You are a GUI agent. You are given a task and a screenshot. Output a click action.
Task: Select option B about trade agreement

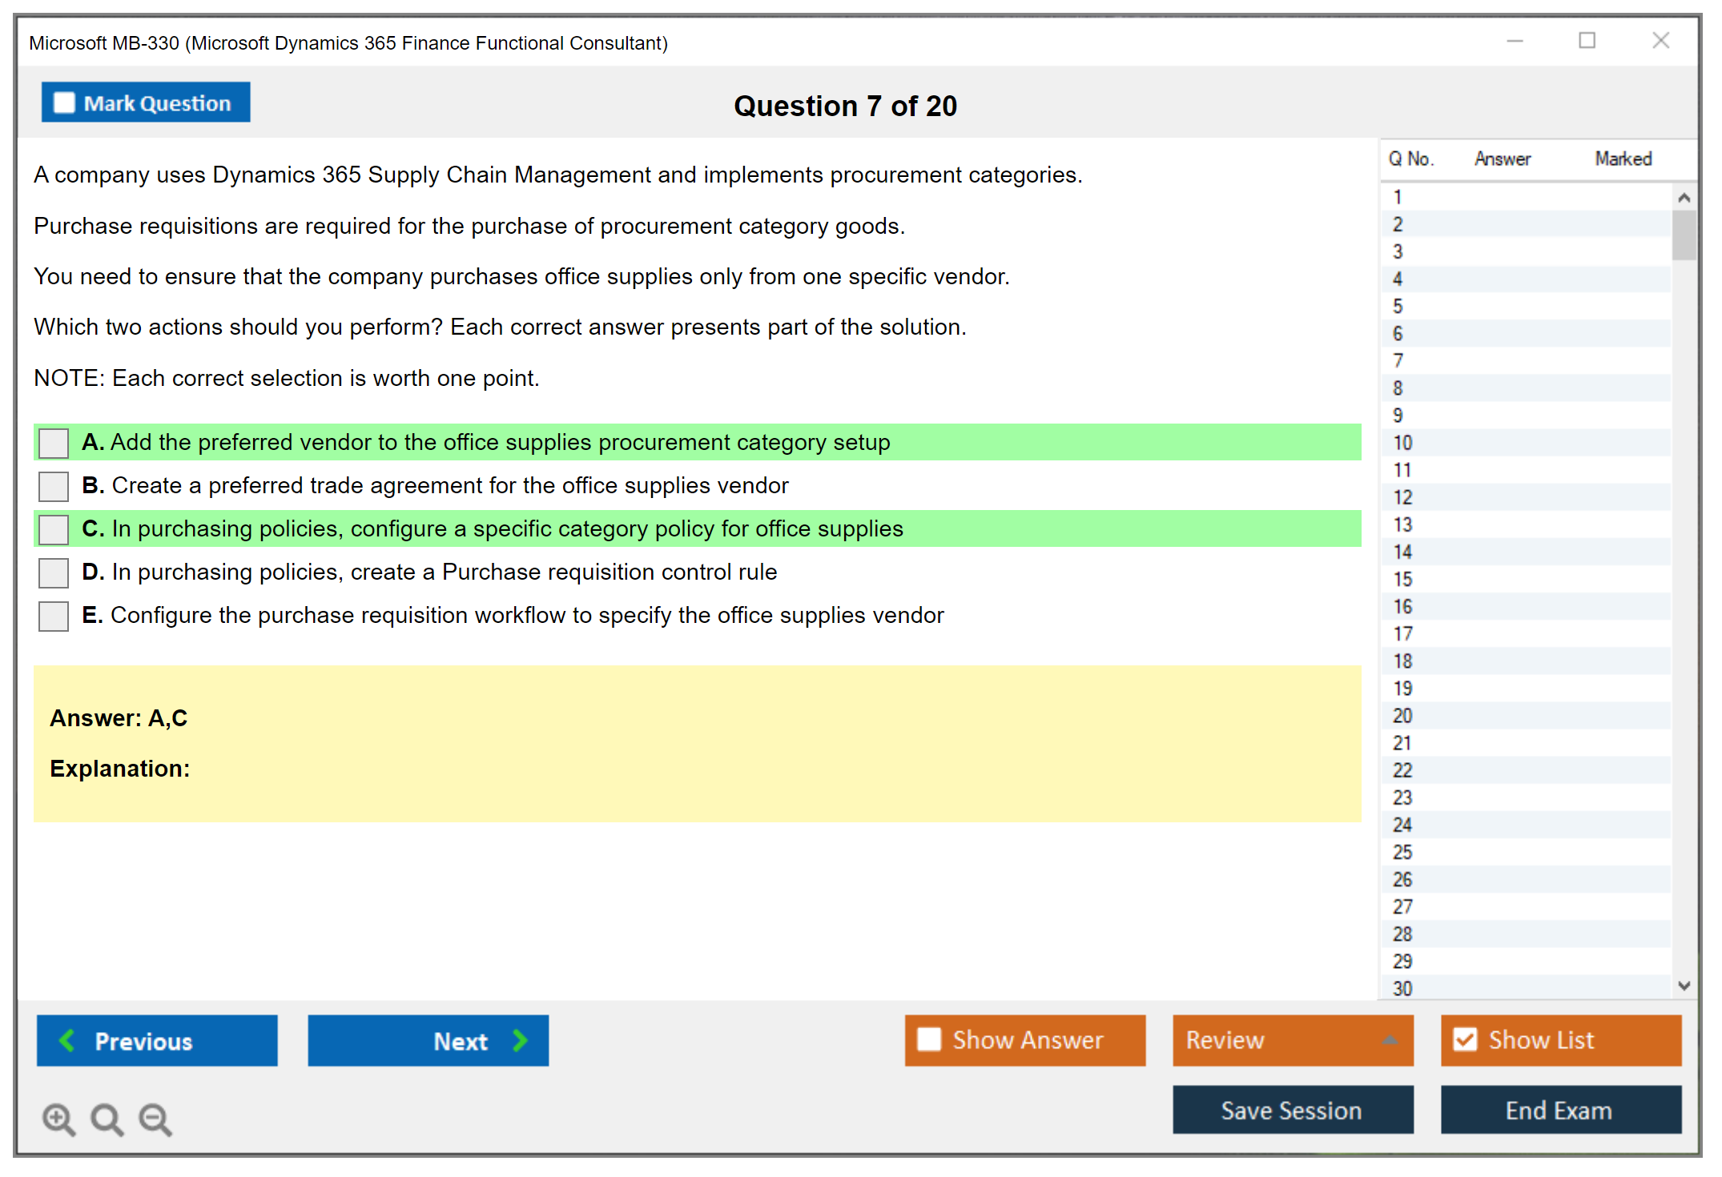pyautogui.click(x=54, y=486)
